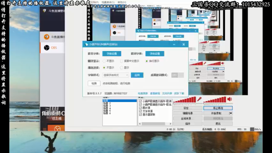
Task: Uncheck the 显示器获取 source
Action: point(140,115)
